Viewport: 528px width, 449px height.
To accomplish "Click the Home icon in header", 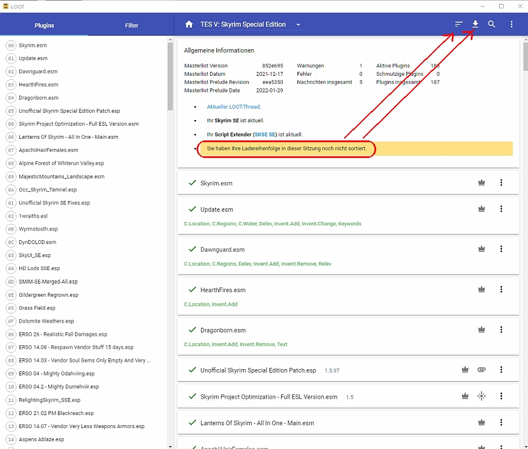I will click(189, 24).
